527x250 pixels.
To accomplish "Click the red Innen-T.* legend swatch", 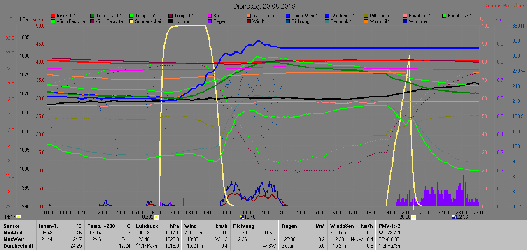I will tap(53, 16).
